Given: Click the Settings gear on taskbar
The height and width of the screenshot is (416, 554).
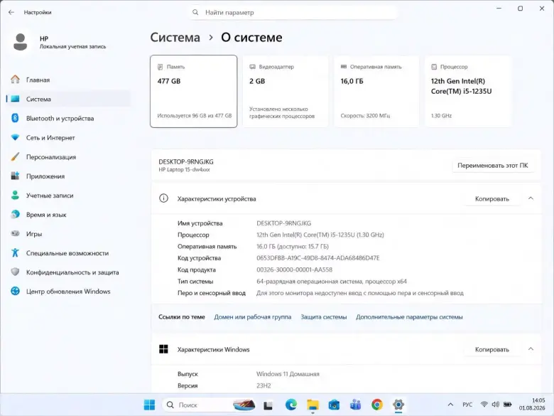Looking at the screenshot, I should pos(398,405).
